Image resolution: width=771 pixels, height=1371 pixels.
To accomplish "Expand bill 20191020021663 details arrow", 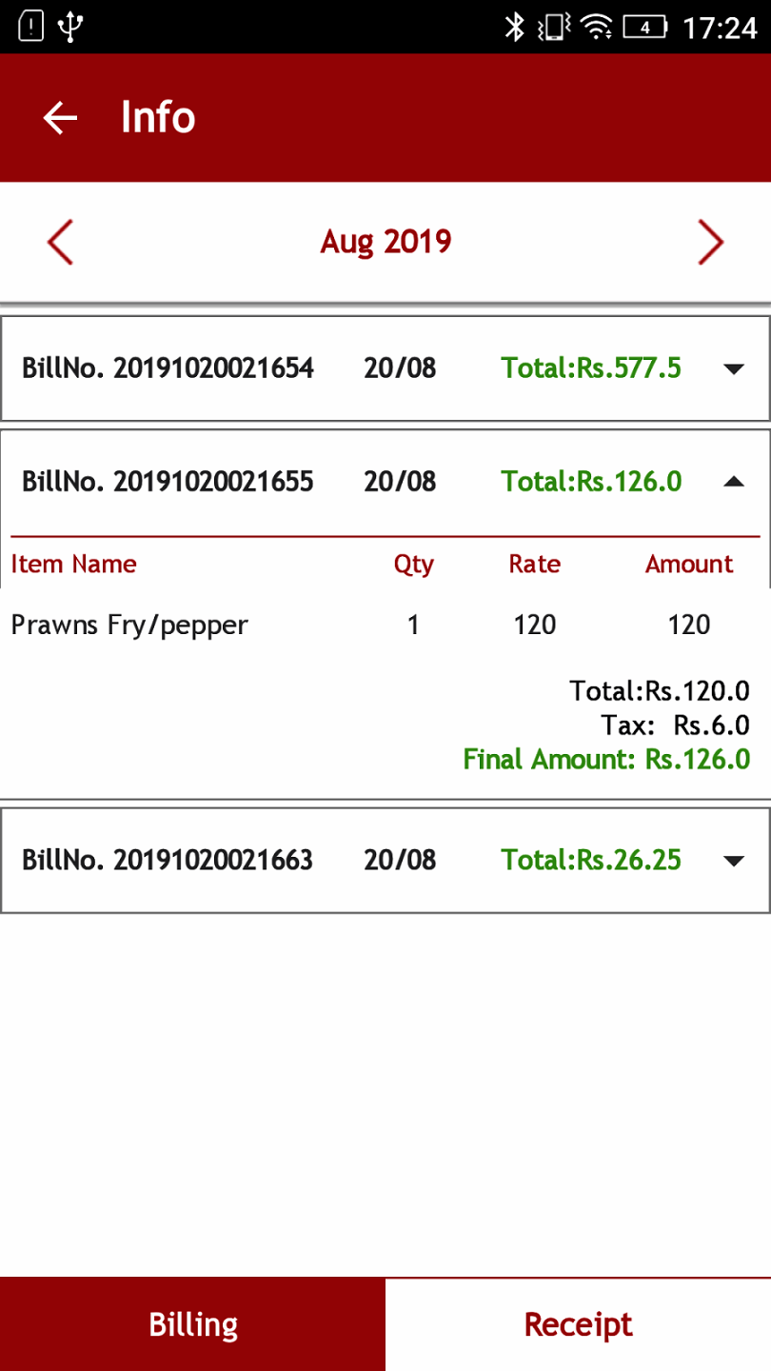I will 733,861.
